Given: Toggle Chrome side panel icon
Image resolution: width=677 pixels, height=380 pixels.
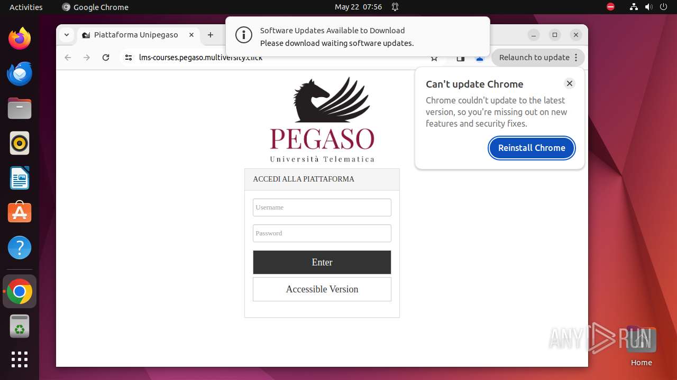Looking at the screenshot, I should 461,58.
